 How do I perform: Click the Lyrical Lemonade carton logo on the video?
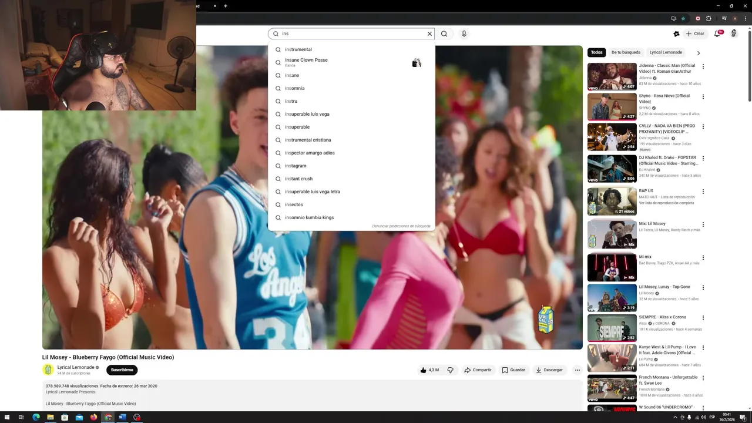(x=546, y=319)
